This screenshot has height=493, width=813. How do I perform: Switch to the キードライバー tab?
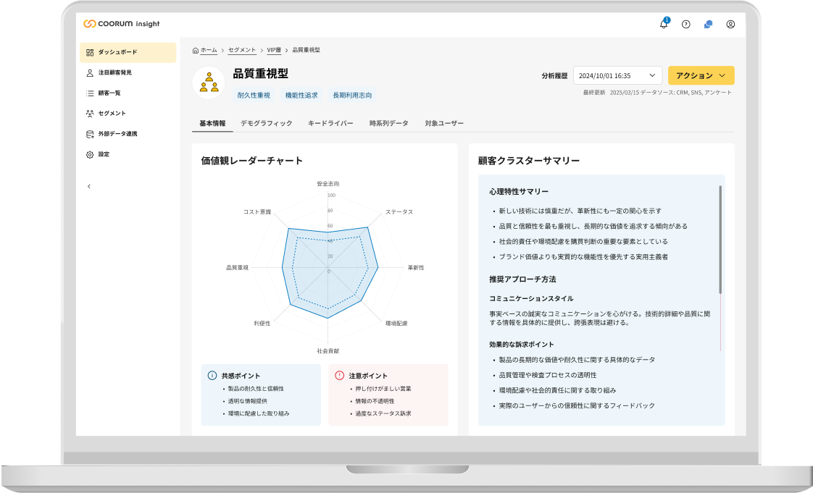330,123
